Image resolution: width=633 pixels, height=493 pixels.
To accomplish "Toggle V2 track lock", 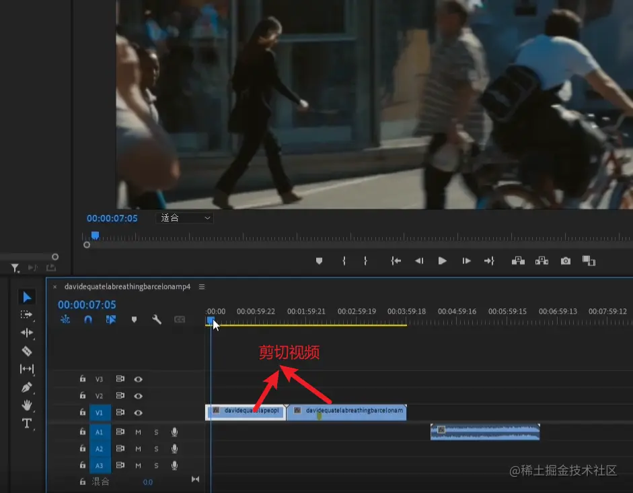I will point(82,395).
